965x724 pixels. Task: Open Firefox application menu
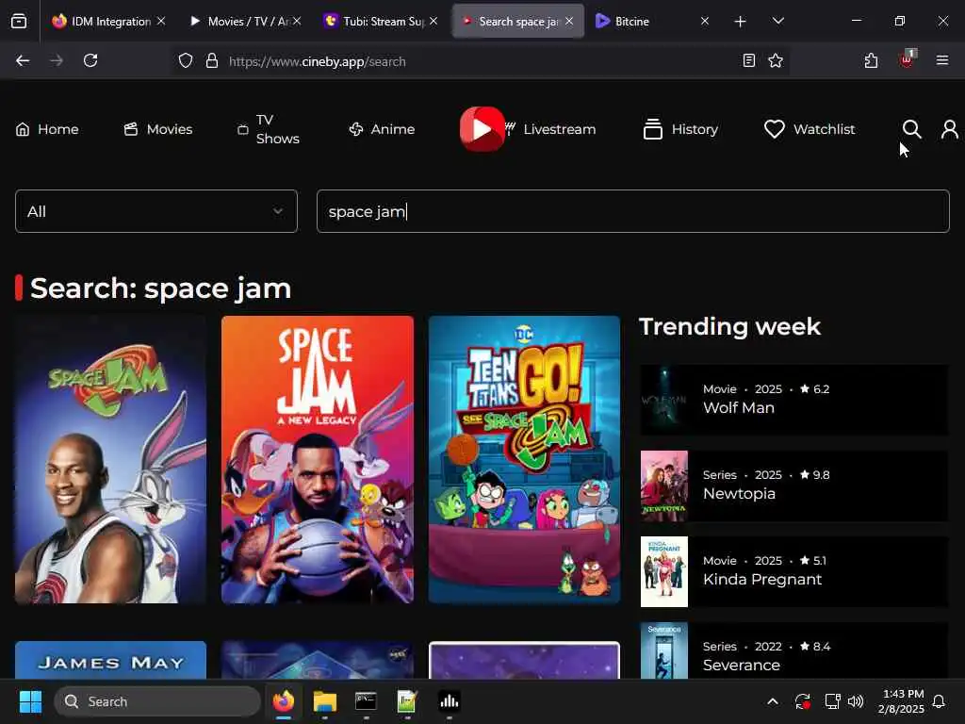942,60
